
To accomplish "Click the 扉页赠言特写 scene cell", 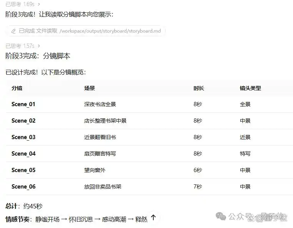I will (x=100, y=154).
